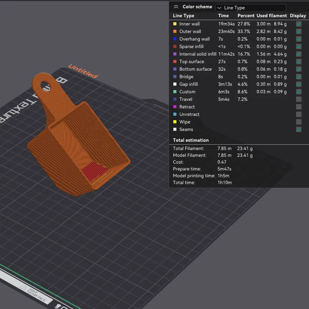309x309 pixels.
Task: Click the Travel color swatch
Action: coord(175,99)
